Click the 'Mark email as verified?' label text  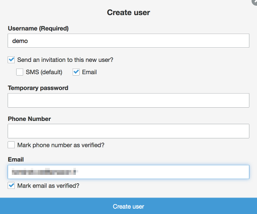point(48,186)
